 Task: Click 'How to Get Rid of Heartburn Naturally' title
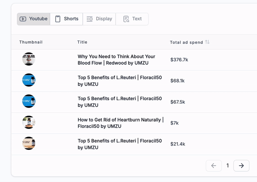[x=121, y=123]
